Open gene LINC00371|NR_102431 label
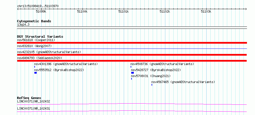This screenshot has height=115, width=255. 34,108
